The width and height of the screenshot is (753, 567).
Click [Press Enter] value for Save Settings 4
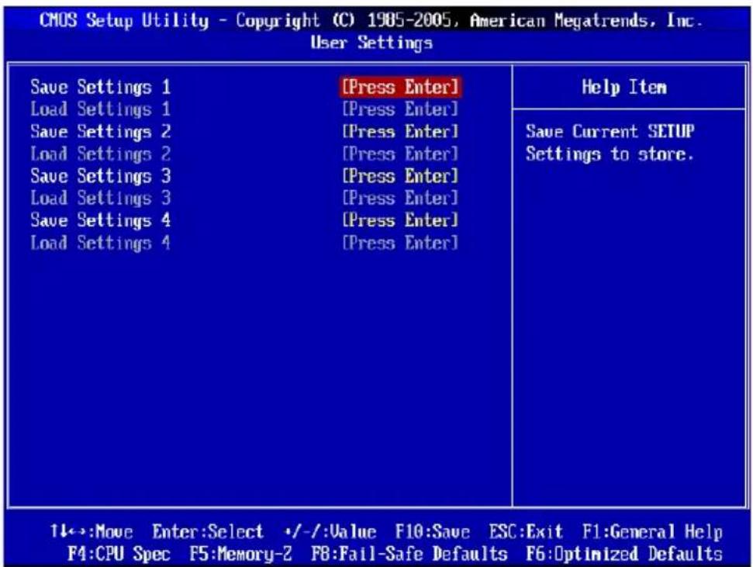(x=400, y=220)
